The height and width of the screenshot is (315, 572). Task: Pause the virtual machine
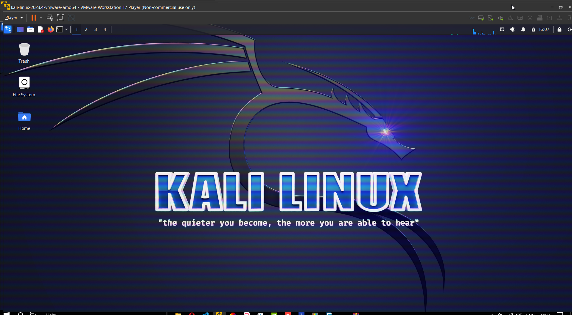click(34, 18)
